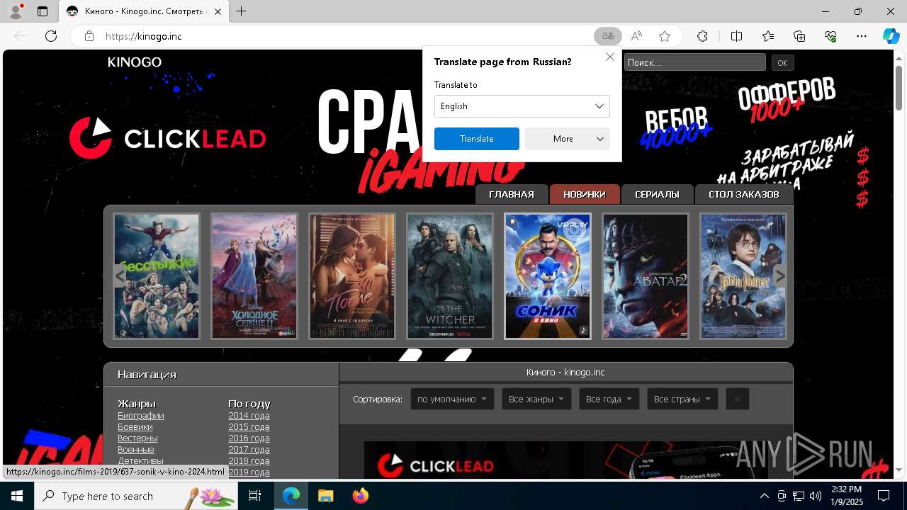The width and height of the screenshot is (907, 510).
Task: Open the Аватар 2 poster
Action: [x=646, y=276]
